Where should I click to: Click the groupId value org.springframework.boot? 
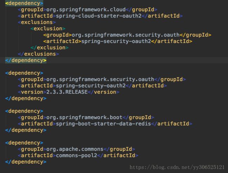pyautogui.click(x=84, y=117)
